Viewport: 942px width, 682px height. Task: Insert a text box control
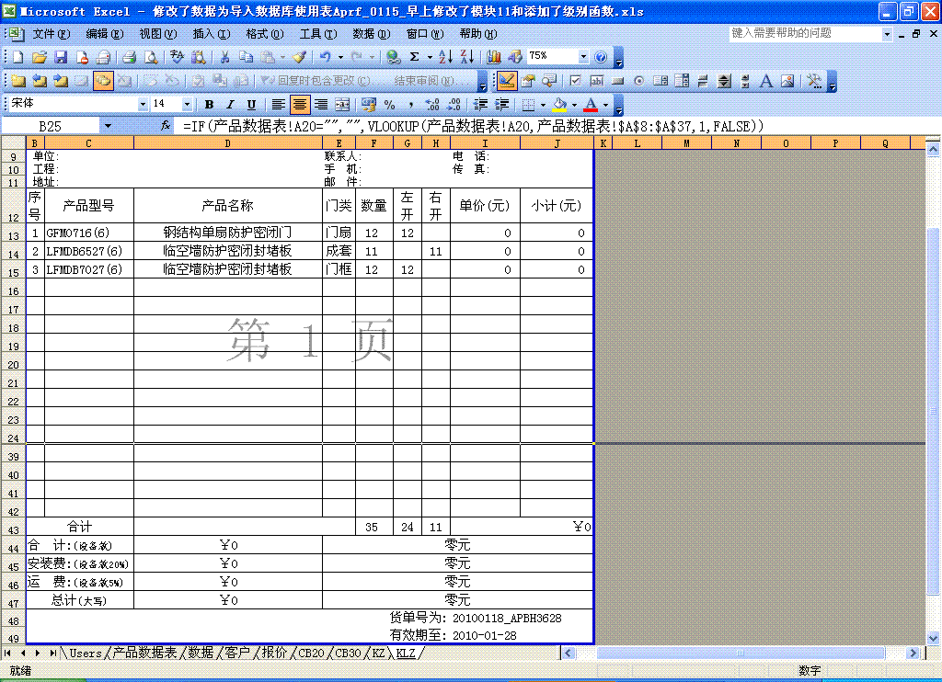point(596,81)
